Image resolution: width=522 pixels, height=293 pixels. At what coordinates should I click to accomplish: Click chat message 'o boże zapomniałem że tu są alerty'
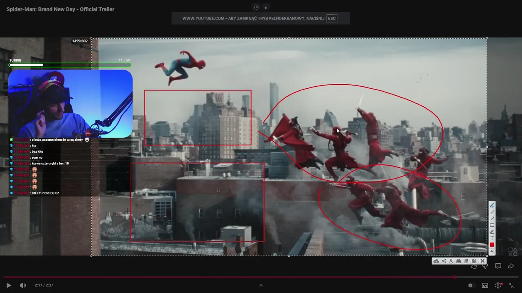click(x=57, y=140)
